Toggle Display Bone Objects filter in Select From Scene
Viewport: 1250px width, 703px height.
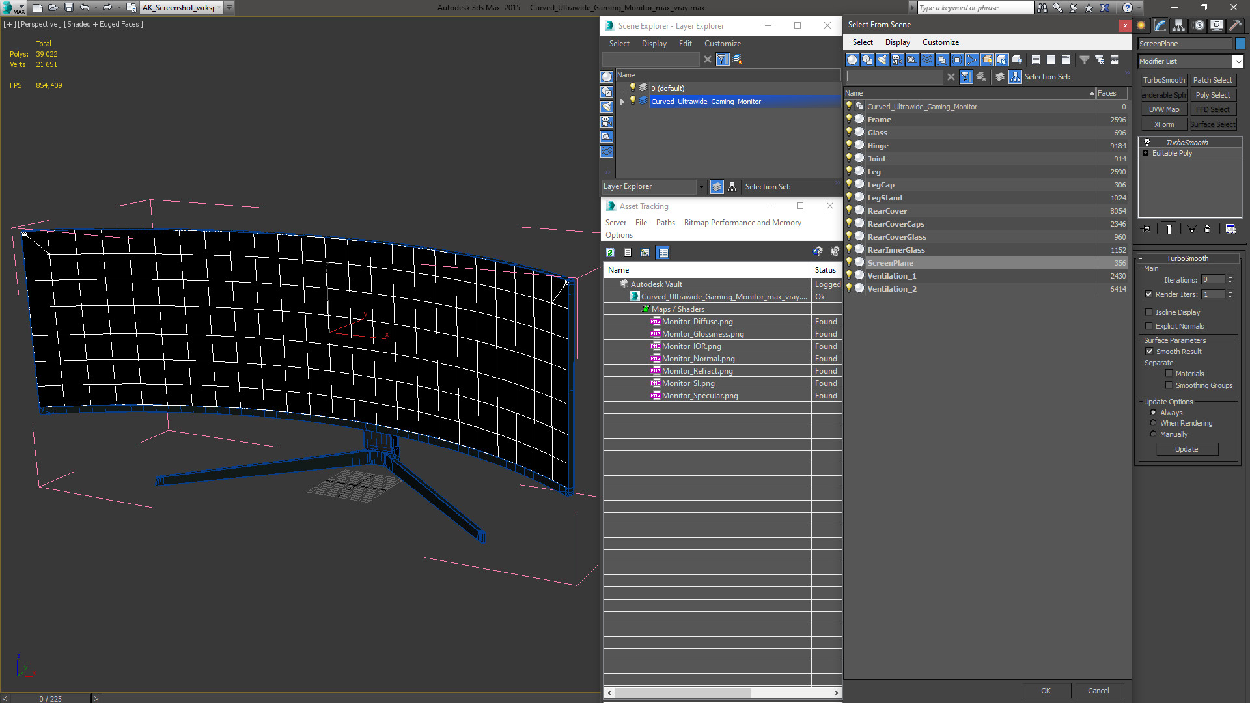pos(972,60)
